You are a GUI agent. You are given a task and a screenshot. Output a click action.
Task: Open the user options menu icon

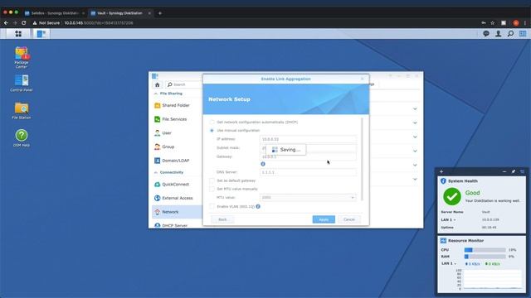click(x=499, y=33)
